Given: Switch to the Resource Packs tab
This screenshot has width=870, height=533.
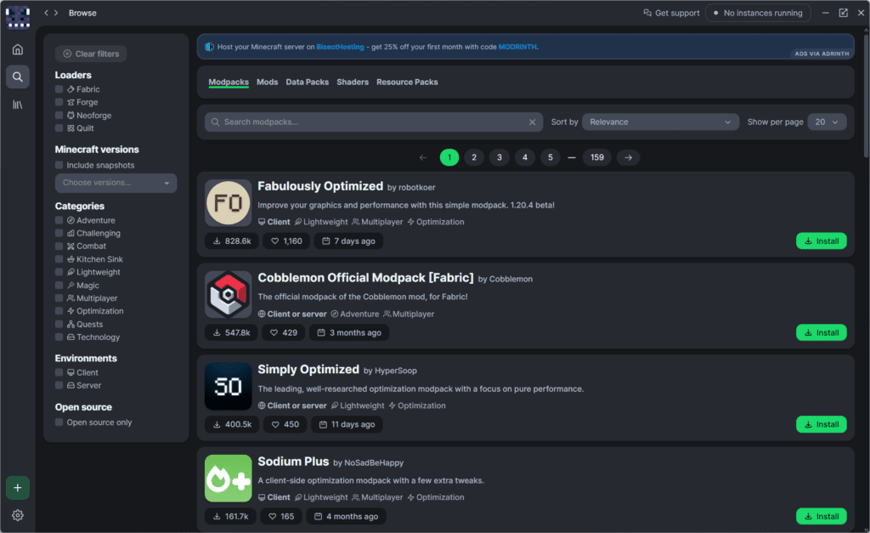Looking at the screenshot, I should coord(407,82).
